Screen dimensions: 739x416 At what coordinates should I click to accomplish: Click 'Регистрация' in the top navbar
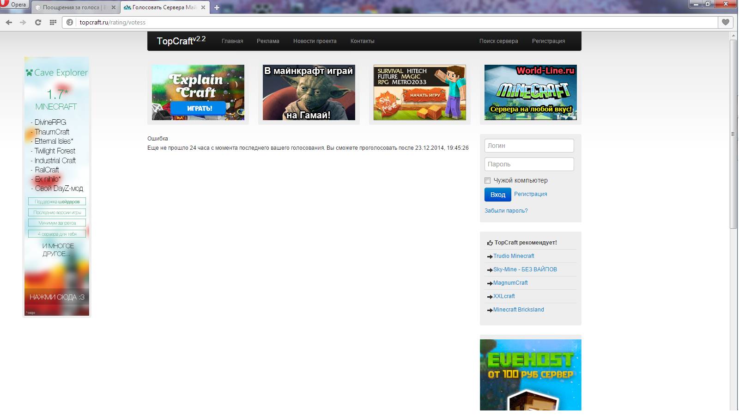548,41
